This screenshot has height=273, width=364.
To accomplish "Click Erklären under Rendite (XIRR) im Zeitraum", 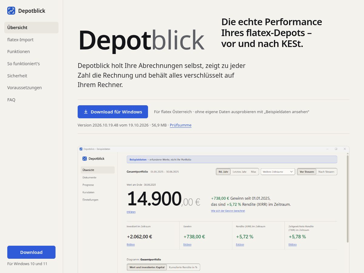I will coord(240,244).
